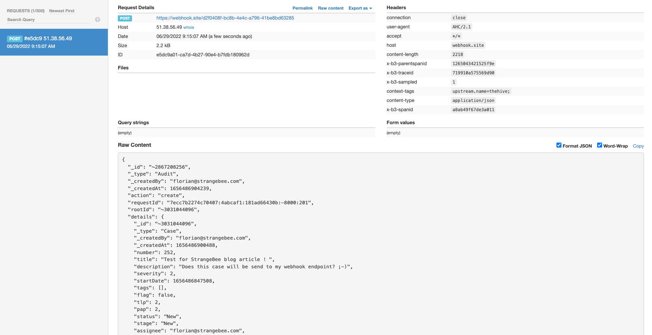Screen dimensions: 652x335
Task: Click the application/json header value
Action: pos(473,100)
